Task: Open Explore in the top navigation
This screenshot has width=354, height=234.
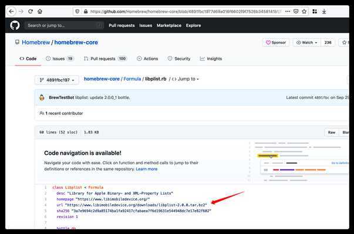Action: pos(194,25)
